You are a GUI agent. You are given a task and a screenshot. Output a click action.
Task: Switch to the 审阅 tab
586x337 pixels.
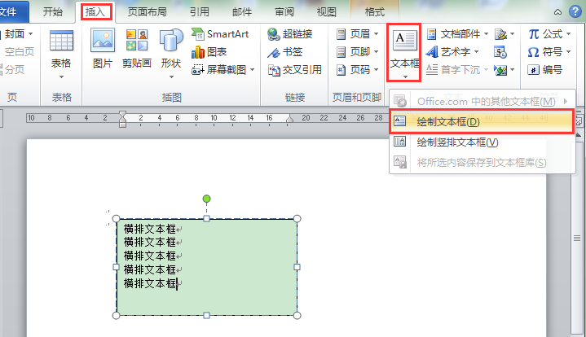(x=284, y=12)
